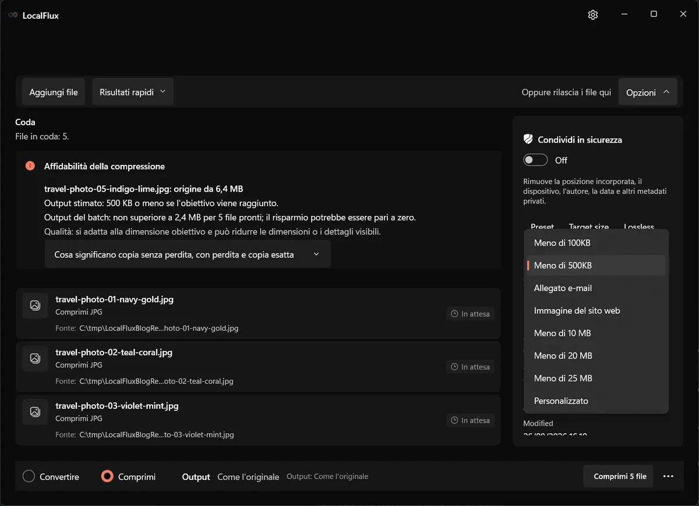
Task: Click the Modified label in options panel
Action: [x=538, y=423]
